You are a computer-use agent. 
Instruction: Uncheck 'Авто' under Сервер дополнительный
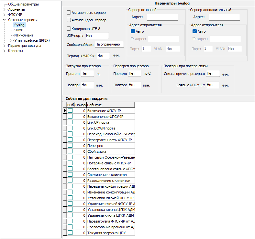(194, 31)
